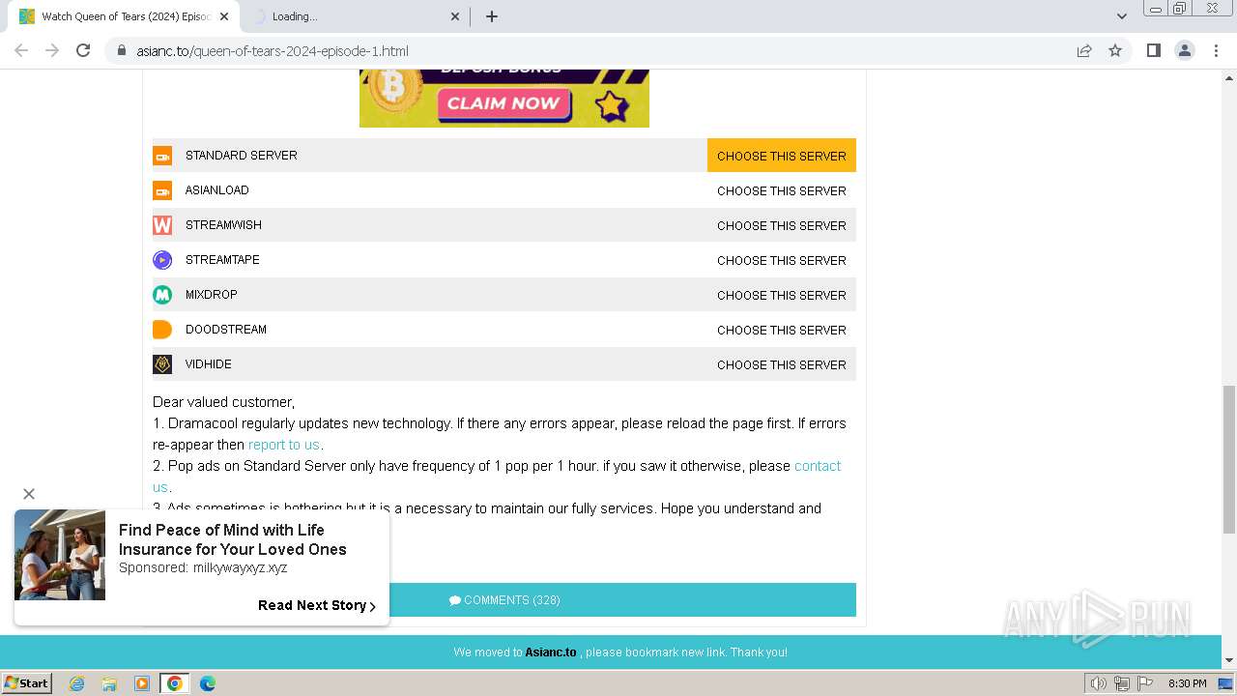Switch to the Queen of Tears tab
This screenshot has width=1237, height=696.
(x=126, y=16)
